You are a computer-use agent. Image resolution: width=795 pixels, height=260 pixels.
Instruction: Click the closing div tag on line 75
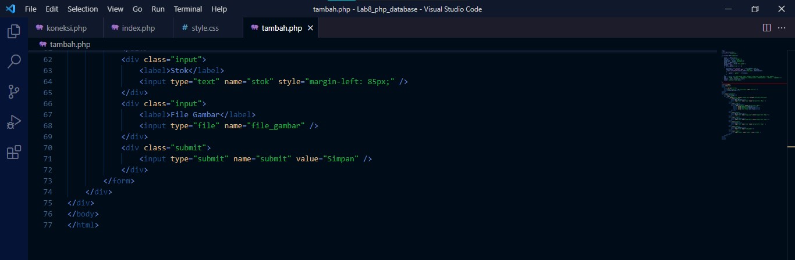pyautogui.click(x=81, y=203)
